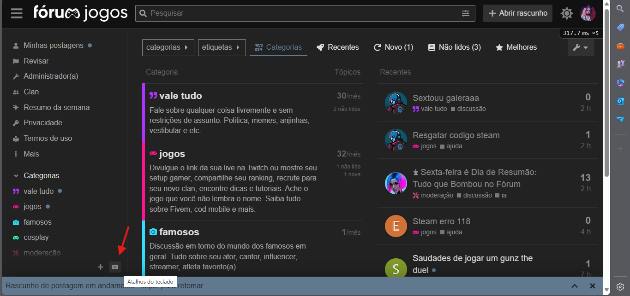630x296 pixels.
Task: Click the Abrir rascunho button
Action: point(517,13)
